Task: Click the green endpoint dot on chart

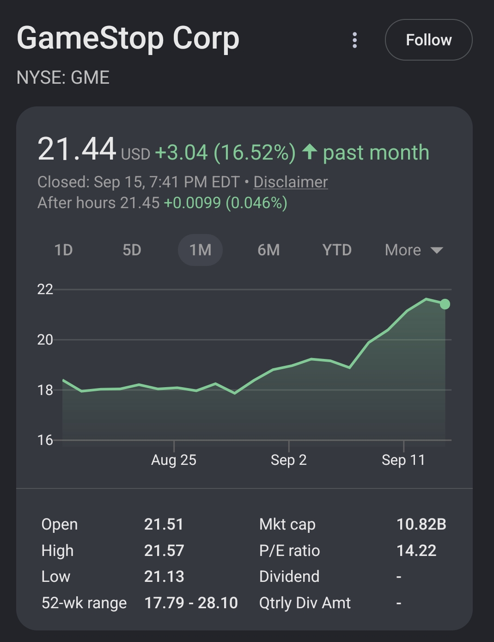Action: (445, 304)
